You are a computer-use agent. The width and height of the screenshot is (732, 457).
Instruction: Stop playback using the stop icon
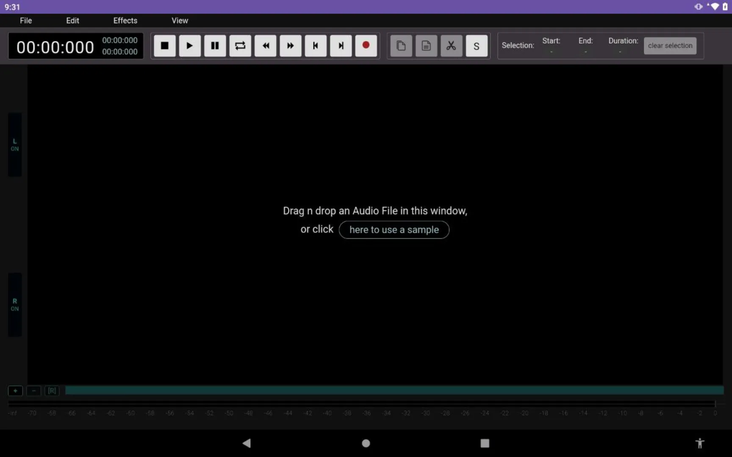(164, 46)
